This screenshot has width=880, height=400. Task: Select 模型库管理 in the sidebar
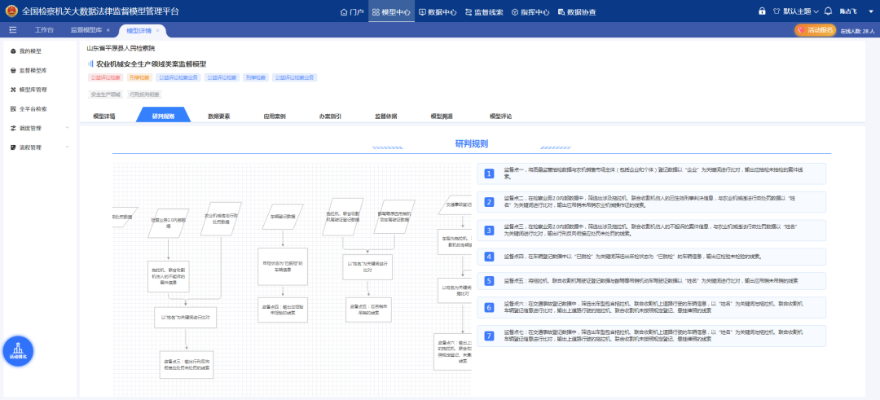(33, 90)
